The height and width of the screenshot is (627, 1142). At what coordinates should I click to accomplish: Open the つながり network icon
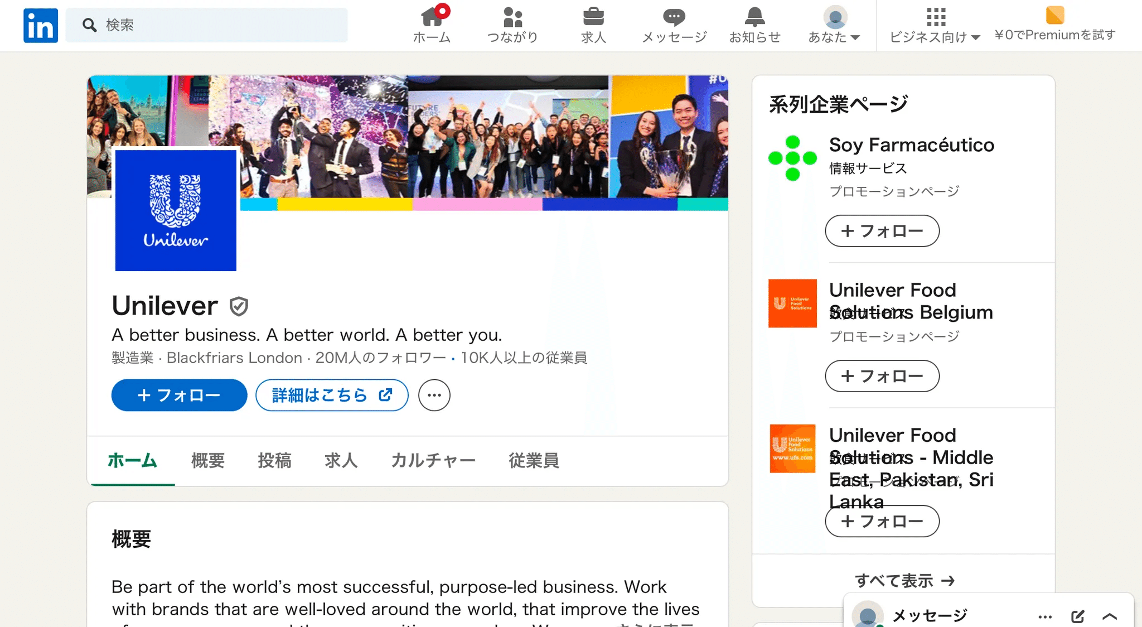tap(512, 17)
